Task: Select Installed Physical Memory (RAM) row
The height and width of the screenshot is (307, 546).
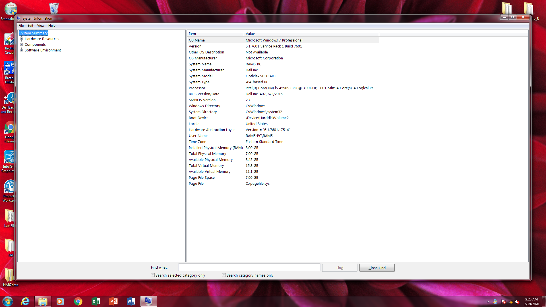Action: click(x=283, y=148)
